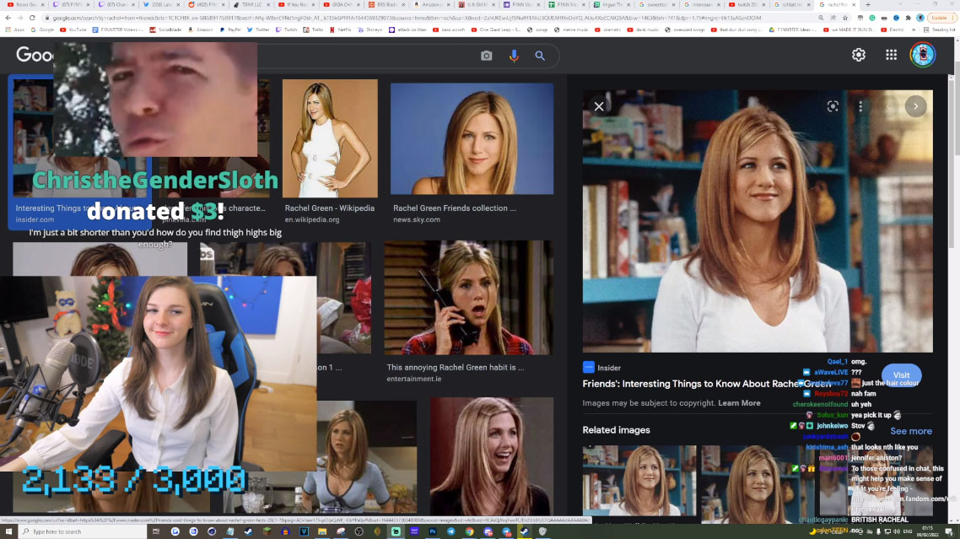This screenshot has width=960, height=539.
Task: Open the Trello bookmark
Action: tap(314, 30)
